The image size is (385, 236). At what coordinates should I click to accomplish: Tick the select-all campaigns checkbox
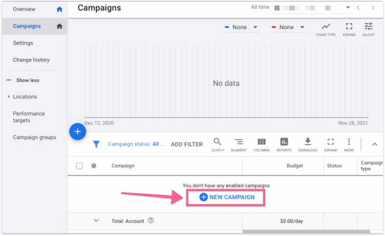79,166
